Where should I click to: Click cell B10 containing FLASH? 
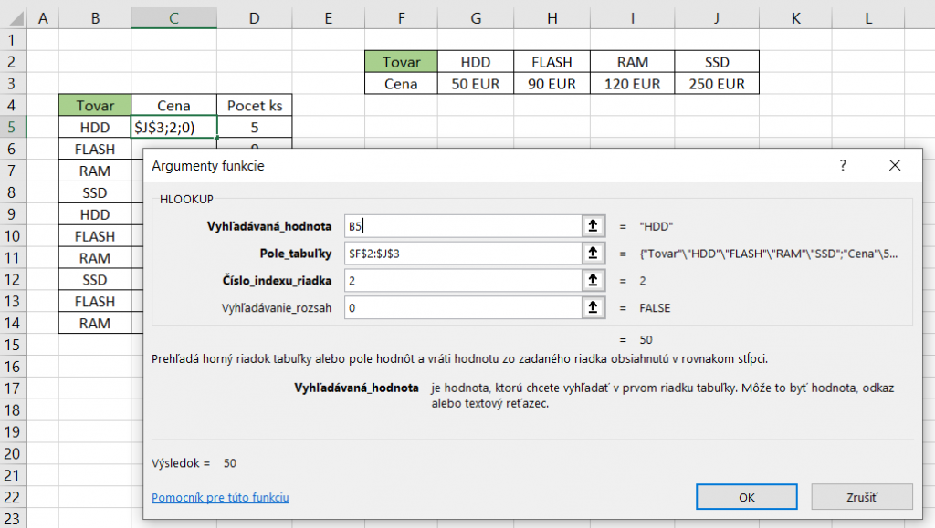point(95,236)
